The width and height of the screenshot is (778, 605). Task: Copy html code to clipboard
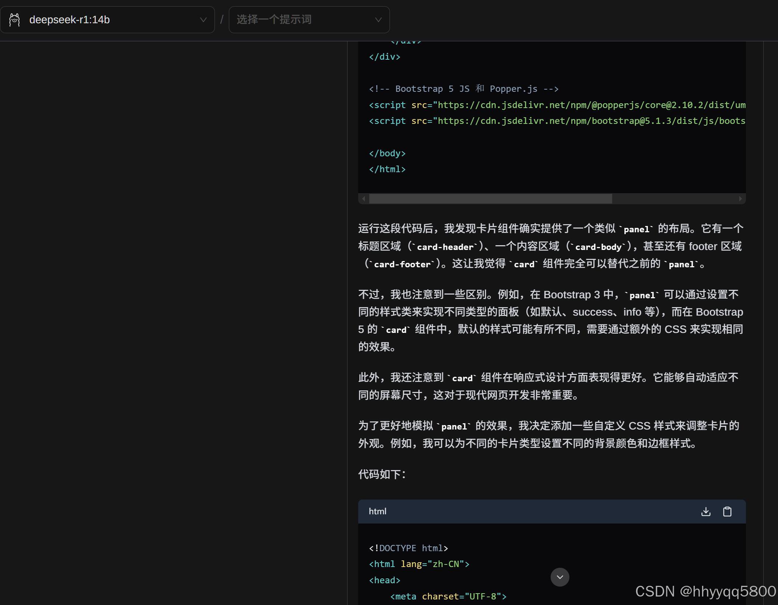pyautogui.click(x=727, y=512)
